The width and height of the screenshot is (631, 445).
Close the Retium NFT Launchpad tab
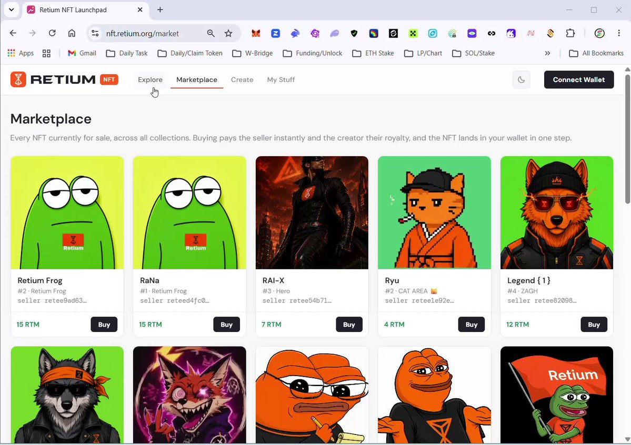(x=140, y=9)
